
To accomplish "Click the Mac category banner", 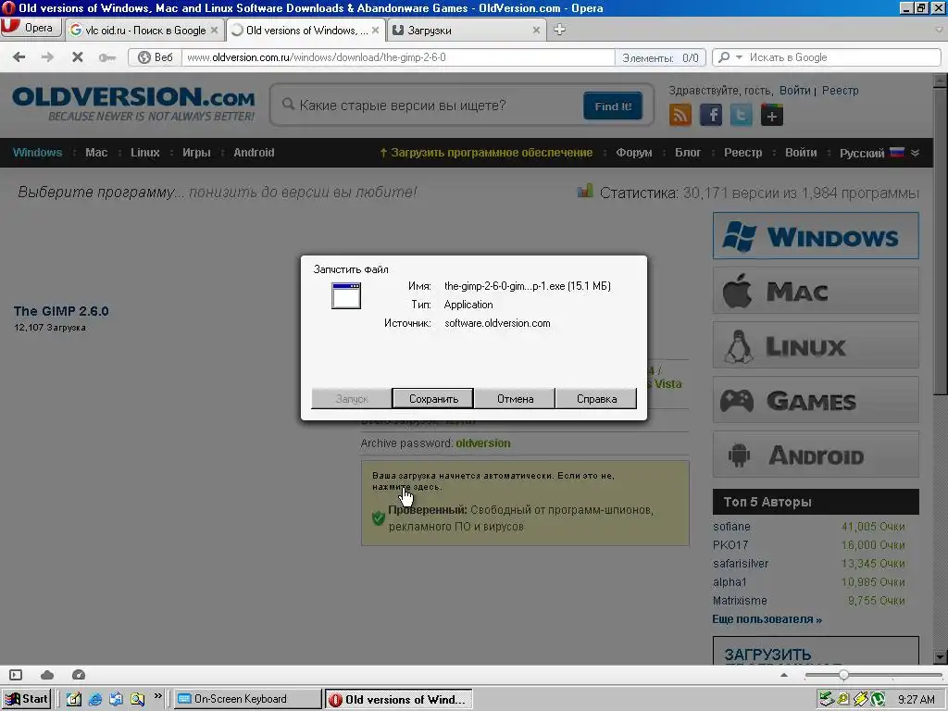I will [x=816, y=291].
